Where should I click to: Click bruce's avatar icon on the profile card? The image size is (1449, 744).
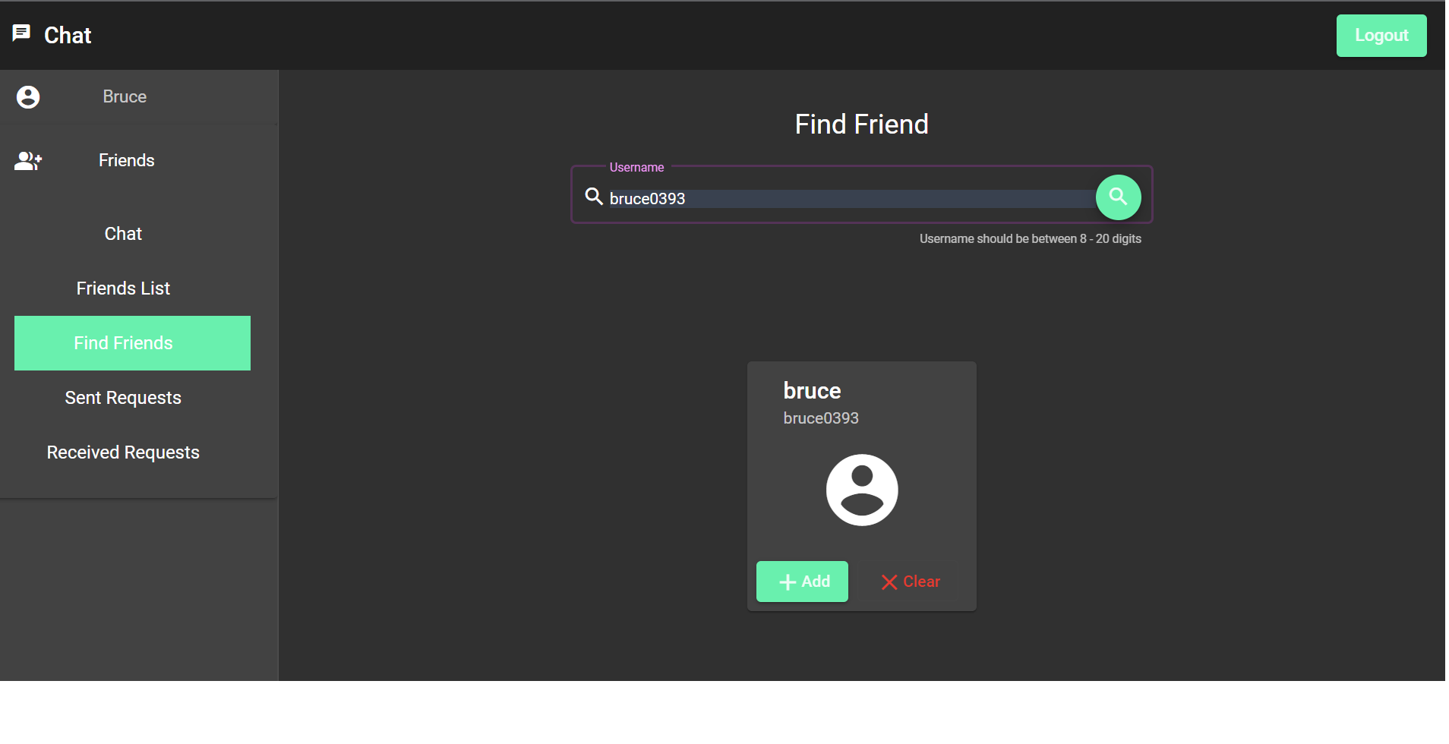click(x=861, y=490)
